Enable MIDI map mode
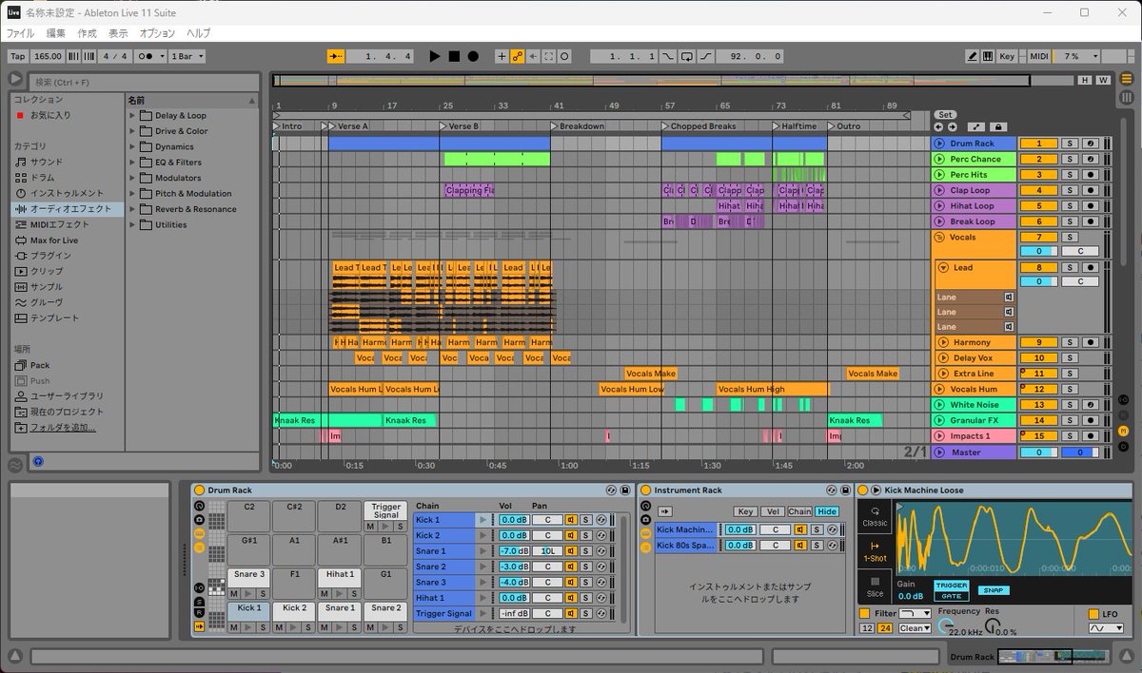1142x673 pixels. pyautogui.click(x=1039, y=56)
